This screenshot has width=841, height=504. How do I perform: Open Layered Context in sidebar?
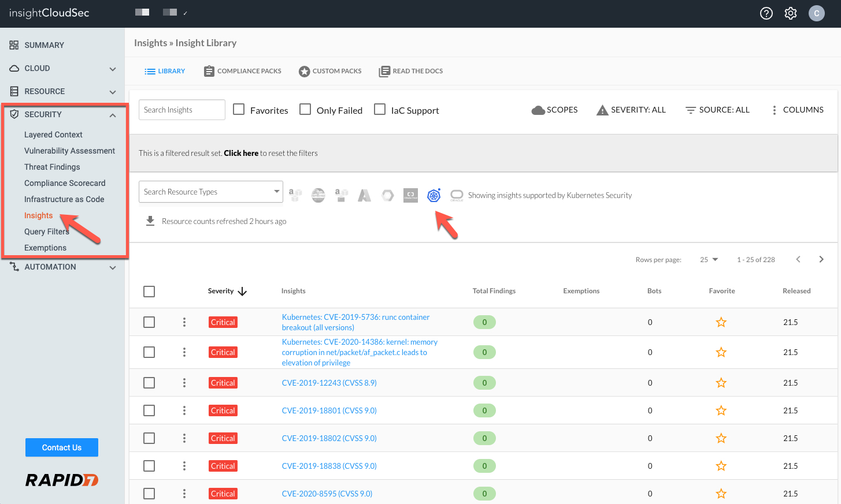(x=53, y=135)
